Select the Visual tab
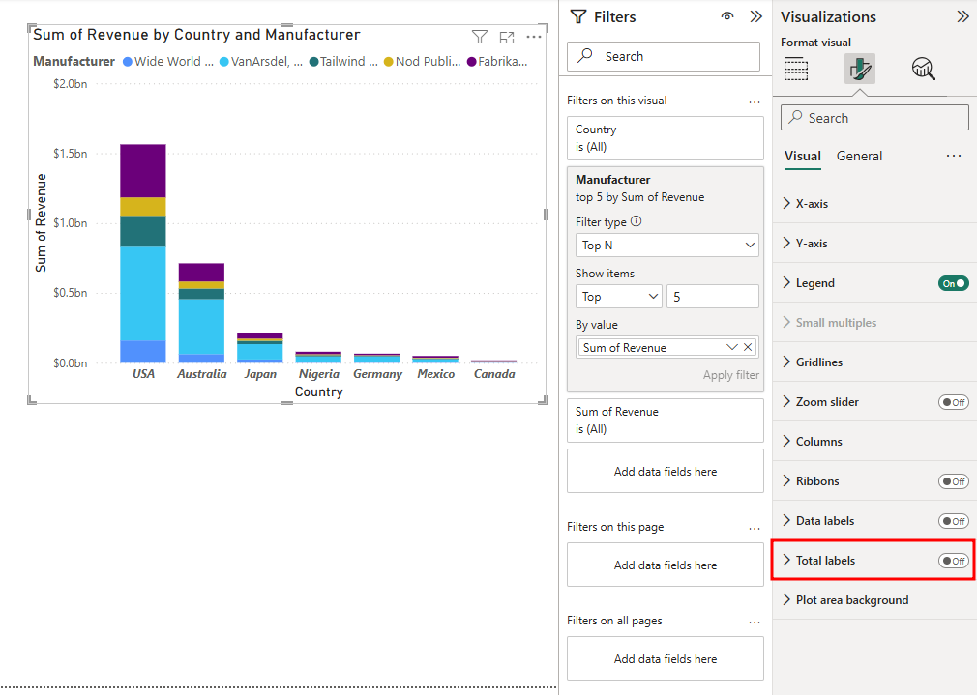This screenshot has width=977, height=695. click(x=802, y=156)
